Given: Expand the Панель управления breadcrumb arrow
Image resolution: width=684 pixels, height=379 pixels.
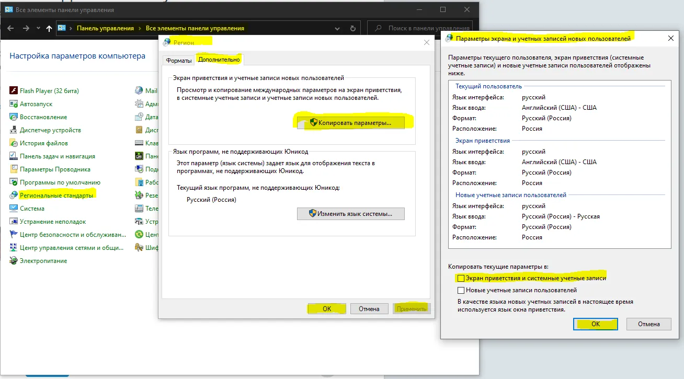Looking at the screenshot, I should click(x=140, y=28).
